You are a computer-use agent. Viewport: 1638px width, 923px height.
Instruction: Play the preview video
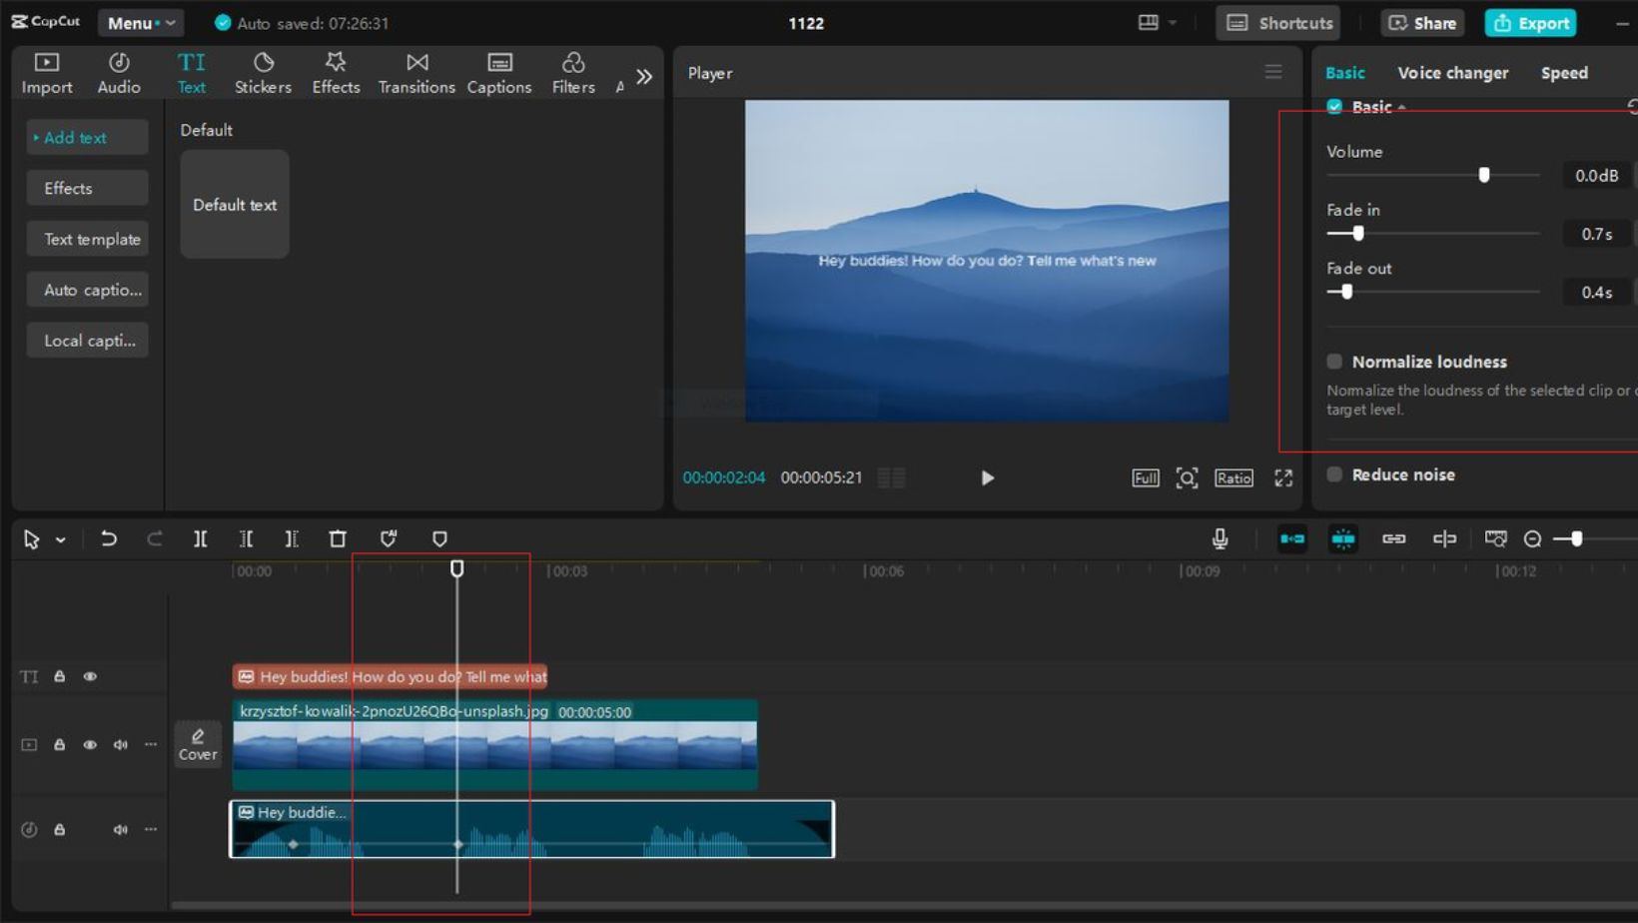pos(987,478)
